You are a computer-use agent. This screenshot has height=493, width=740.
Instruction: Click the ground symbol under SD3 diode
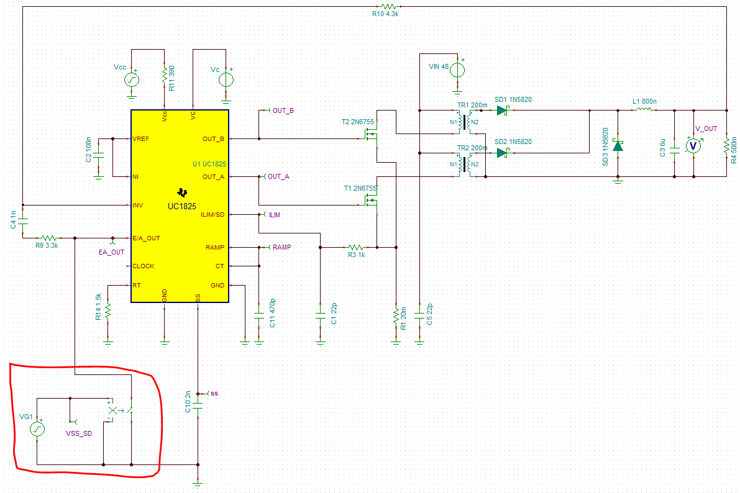[x=618, y=181]
